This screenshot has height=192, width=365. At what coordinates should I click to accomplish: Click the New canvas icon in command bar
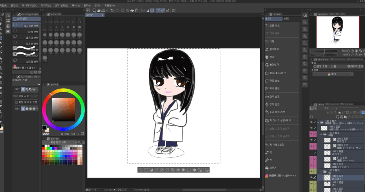[x=94, y=11]
